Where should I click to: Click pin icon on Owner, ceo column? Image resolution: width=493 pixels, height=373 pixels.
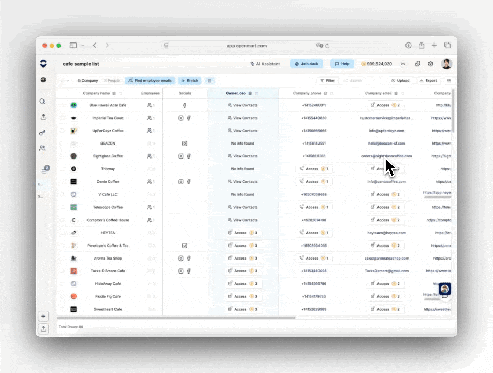coord(256,93)
